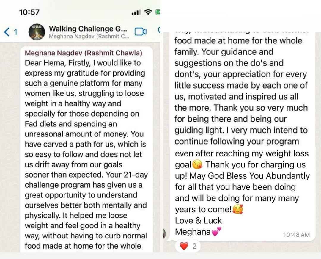Tap the green battery indicator
Viewport: 321px width, 259px height.
pos(158,12)
